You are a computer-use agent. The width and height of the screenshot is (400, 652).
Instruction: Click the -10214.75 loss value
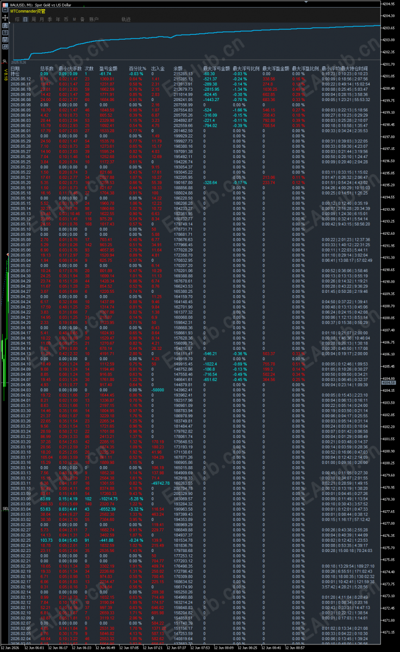[108, 498]
